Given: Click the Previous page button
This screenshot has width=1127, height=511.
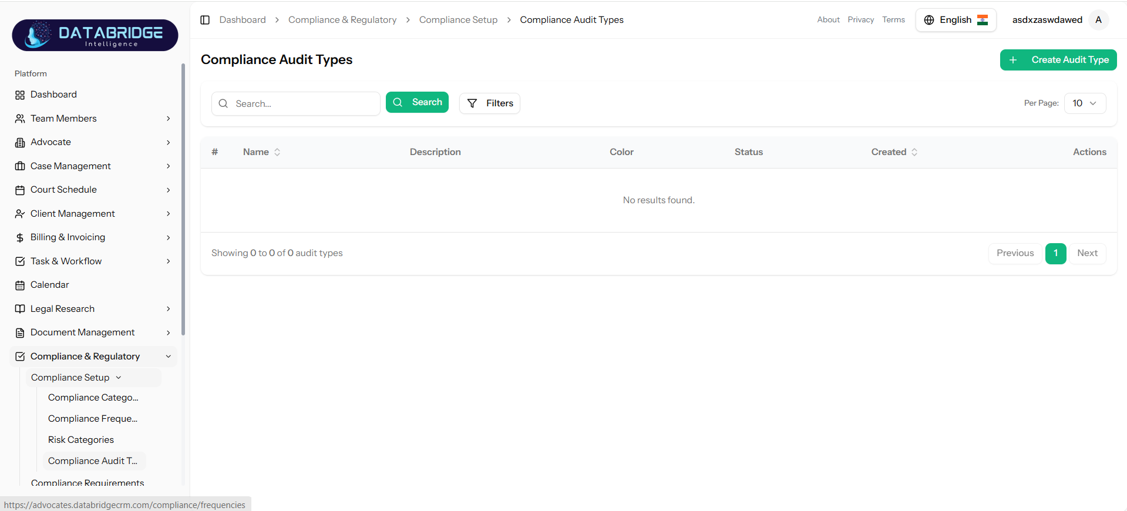Looking at the screenshot, I should pyautogui.click(x=1015, y=253).
